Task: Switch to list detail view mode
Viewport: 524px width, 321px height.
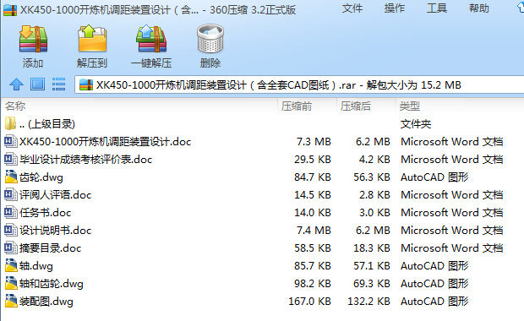Action: pyautogui.click(x=58, y=84)
